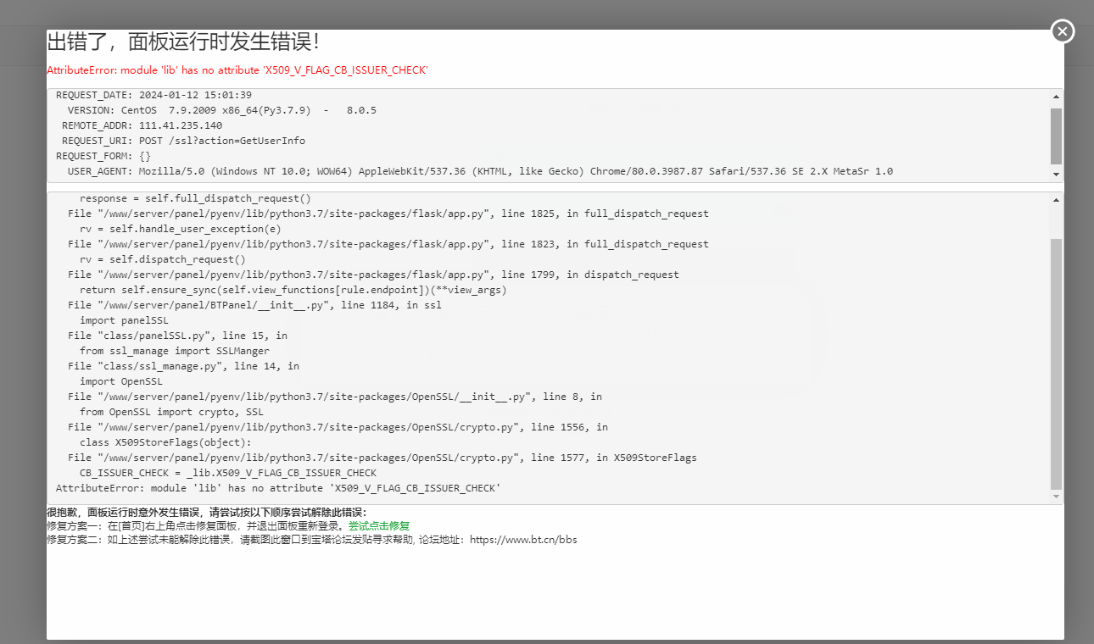Screen dimensions: 1094x644
Task: Click the VERSION CentOS 7.9.2009 line
Action: coord(222,110)
